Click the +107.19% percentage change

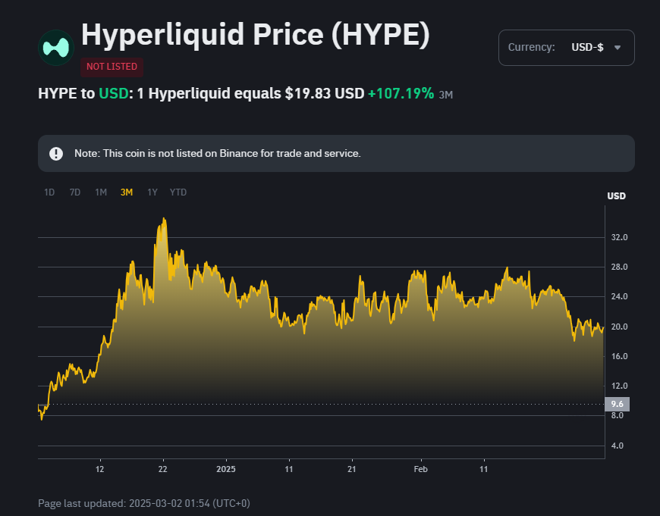pos(401,93)
